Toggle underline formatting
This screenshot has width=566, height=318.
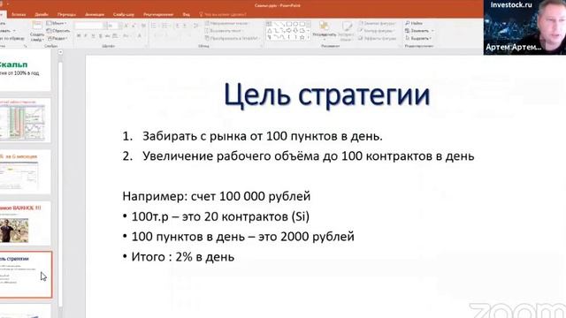[x=93, y=35]
